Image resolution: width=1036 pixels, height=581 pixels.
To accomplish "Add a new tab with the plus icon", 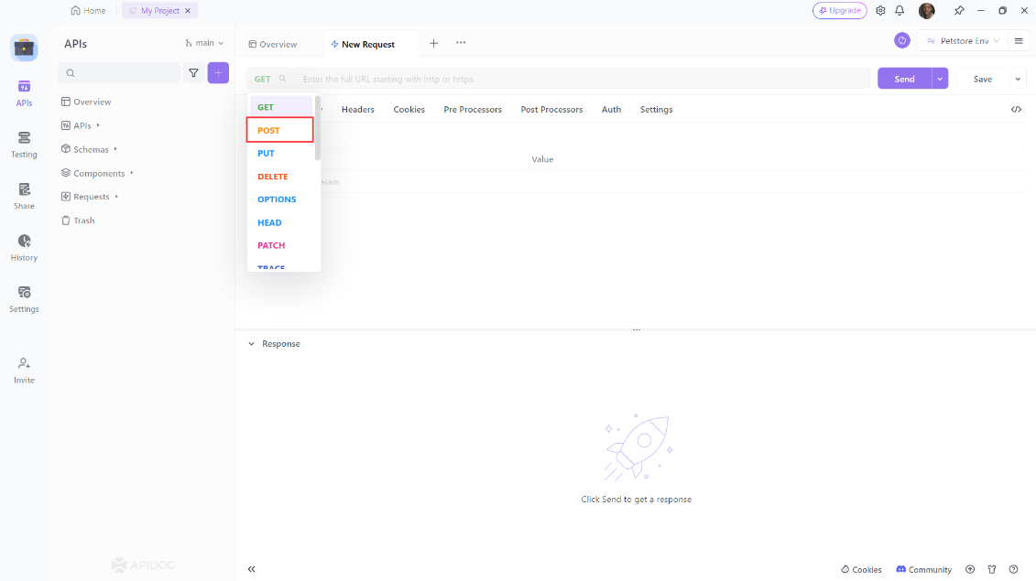I will [x=433, y=43].
